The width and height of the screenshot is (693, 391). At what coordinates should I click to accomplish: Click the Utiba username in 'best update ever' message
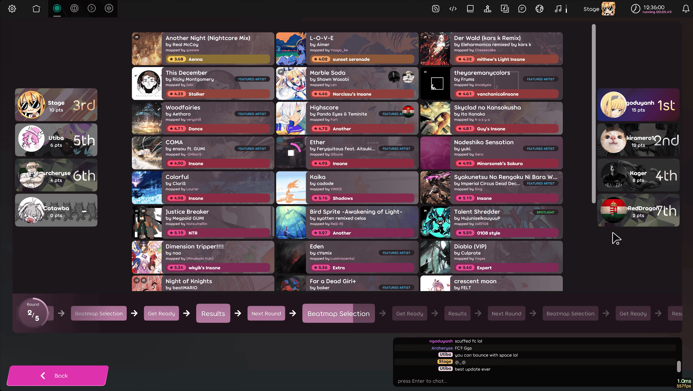(445, 369)
